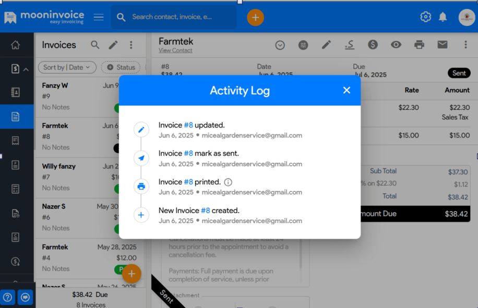Open the chat support button

point(25,298)
